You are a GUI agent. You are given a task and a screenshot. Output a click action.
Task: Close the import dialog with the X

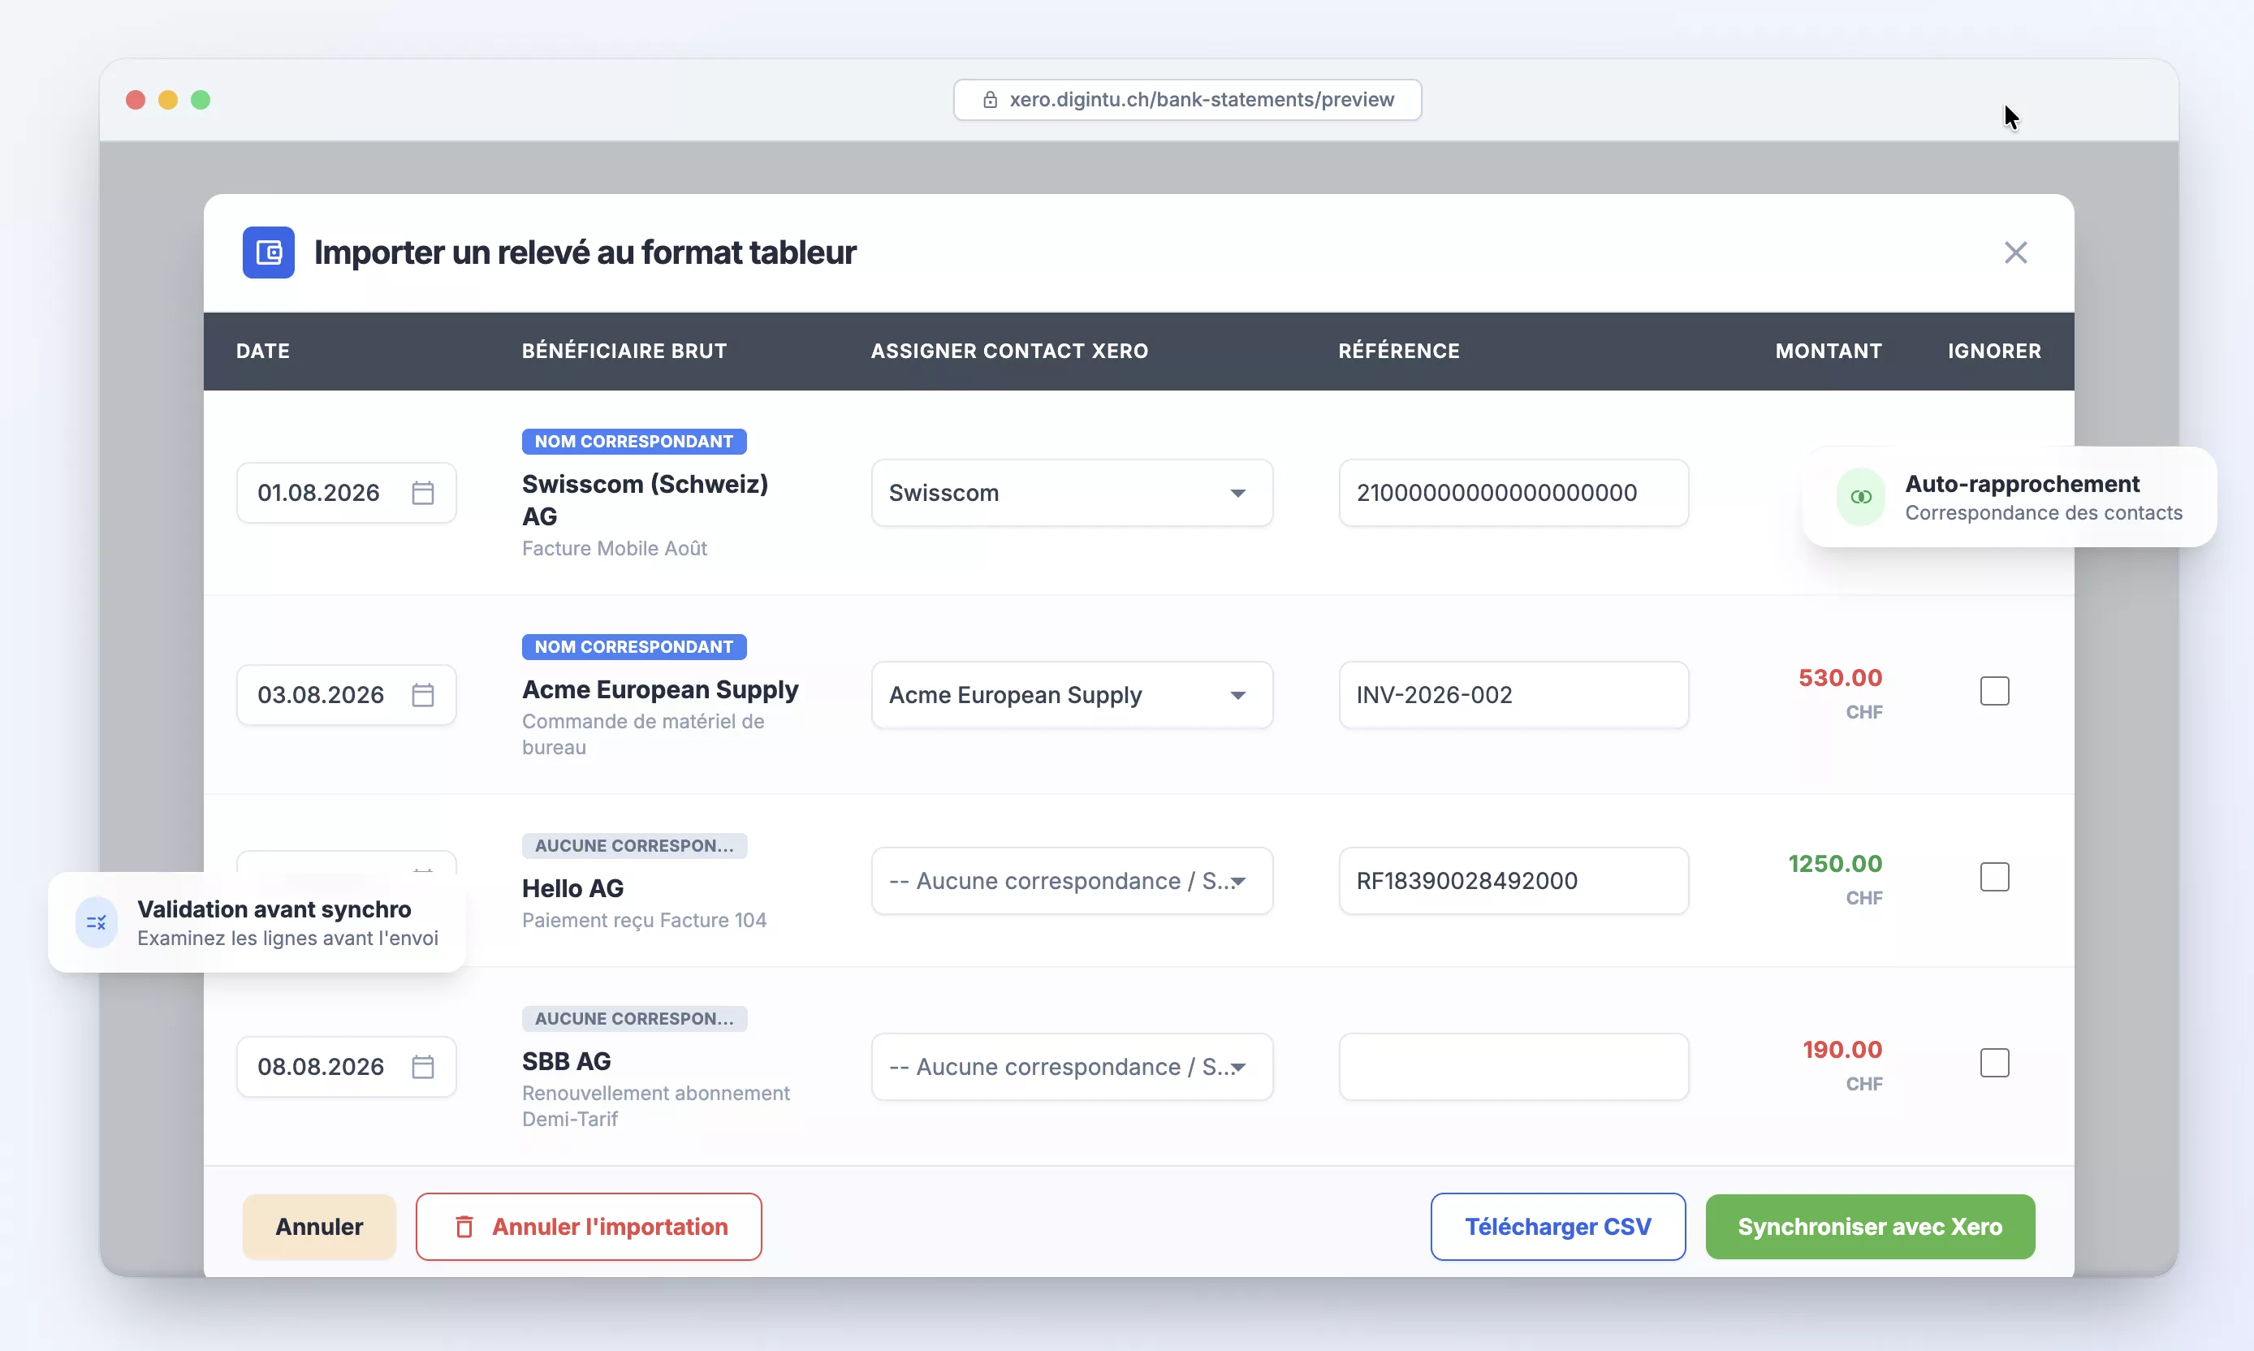coord(2015,253)
